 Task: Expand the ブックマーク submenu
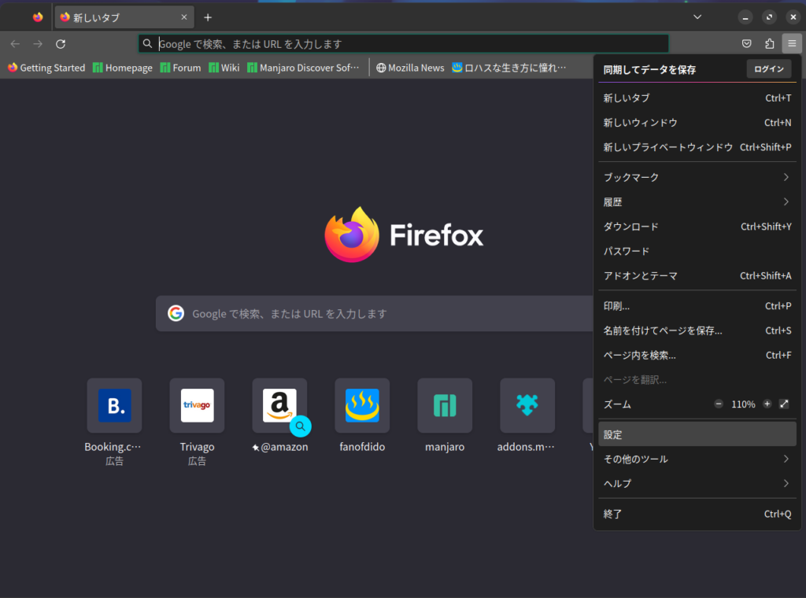pos(697,177)
